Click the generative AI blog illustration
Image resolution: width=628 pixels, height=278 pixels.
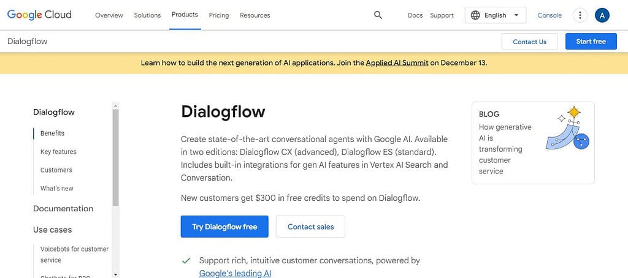point(567,128)
